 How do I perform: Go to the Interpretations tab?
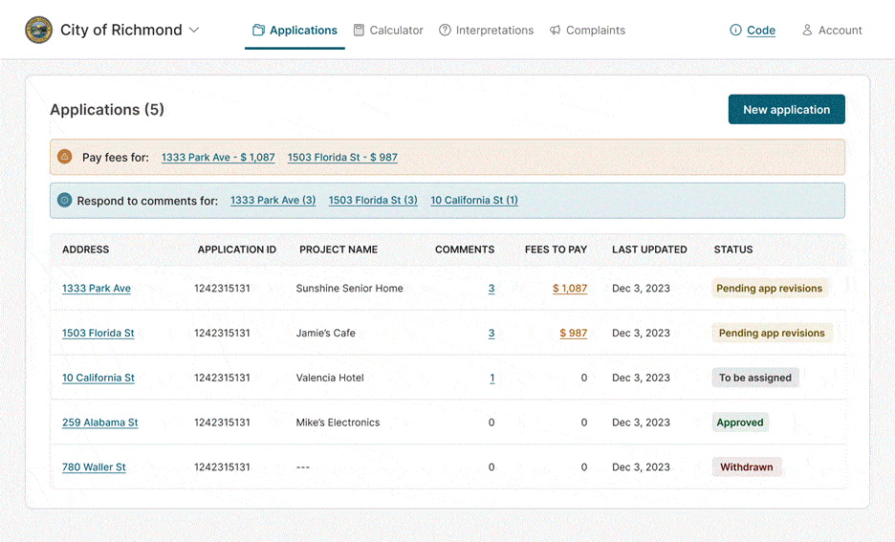click(x=486, y=31)
